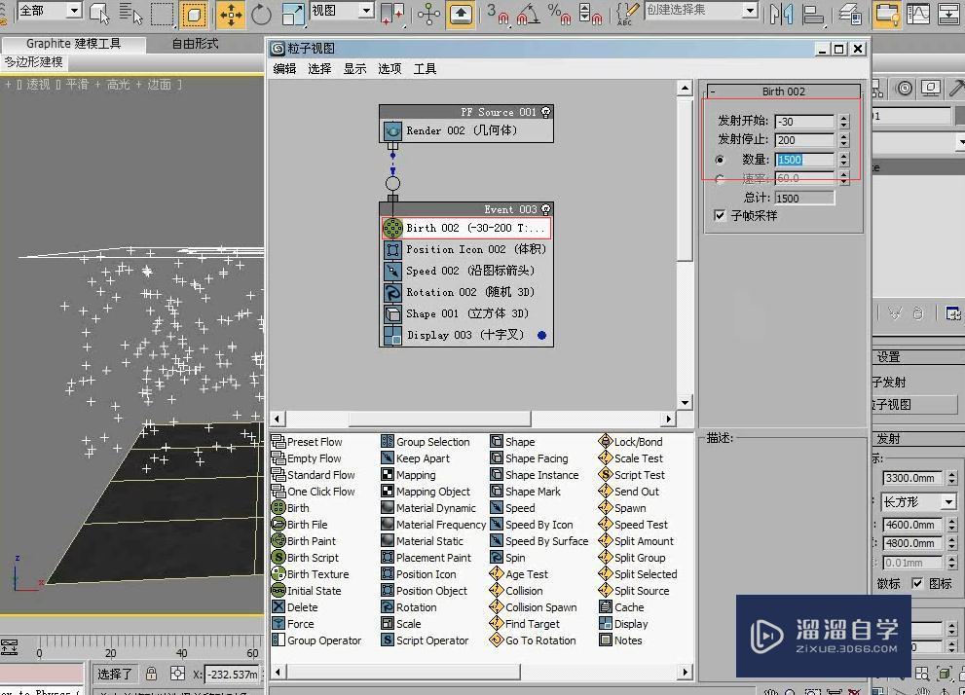
Task: Open the 视图 reference coordinate dropdown
Action: pyautogui.click(x=366, y=11)
